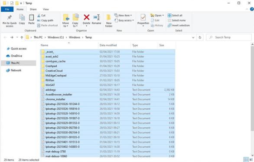Click Windows (C:) in the address breadcrumb

pos(56,37)
